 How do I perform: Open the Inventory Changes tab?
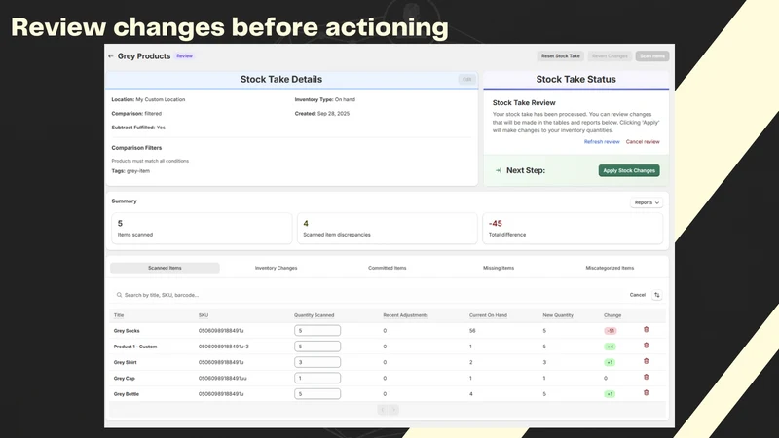pos(276,268)
